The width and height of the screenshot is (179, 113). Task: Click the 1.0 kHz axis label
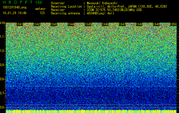coord(3,51)
